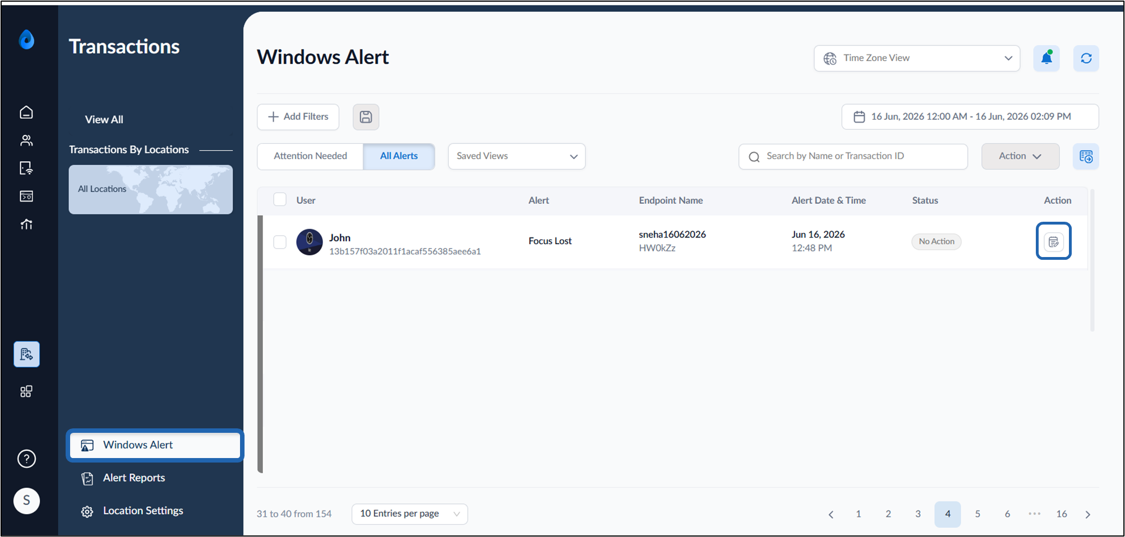1125x537 pixels.
Task: Open the notes action icon for John
Action: [x=1054, y=241]
